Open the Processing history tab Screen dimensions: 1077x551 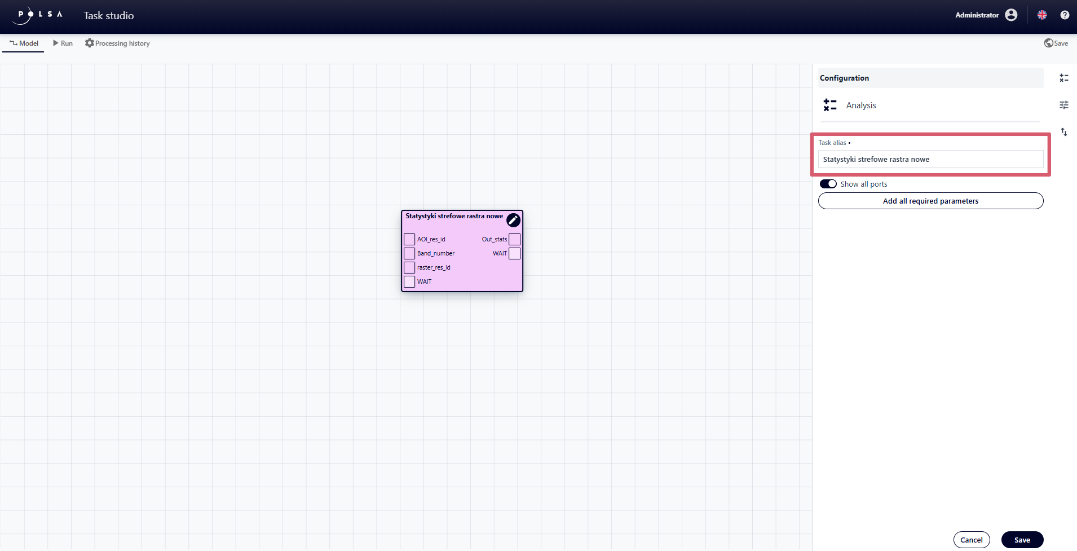[117, 43]
